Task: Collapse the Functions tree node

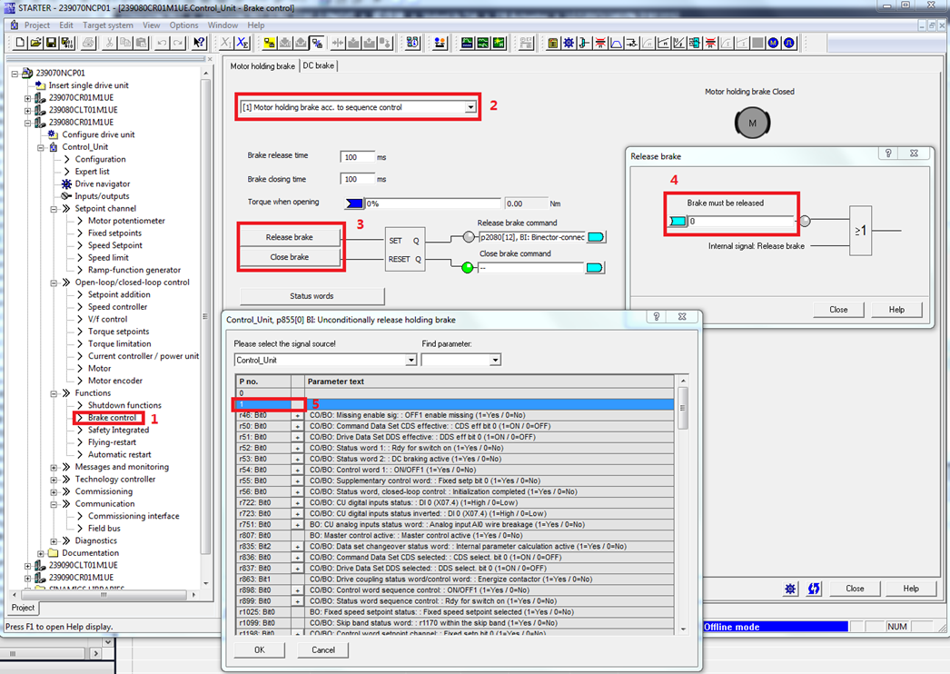Action: click(54, 393)
